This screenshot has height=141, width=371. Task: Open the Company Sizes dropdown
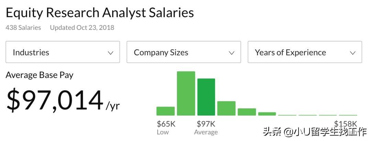(184, 52)
